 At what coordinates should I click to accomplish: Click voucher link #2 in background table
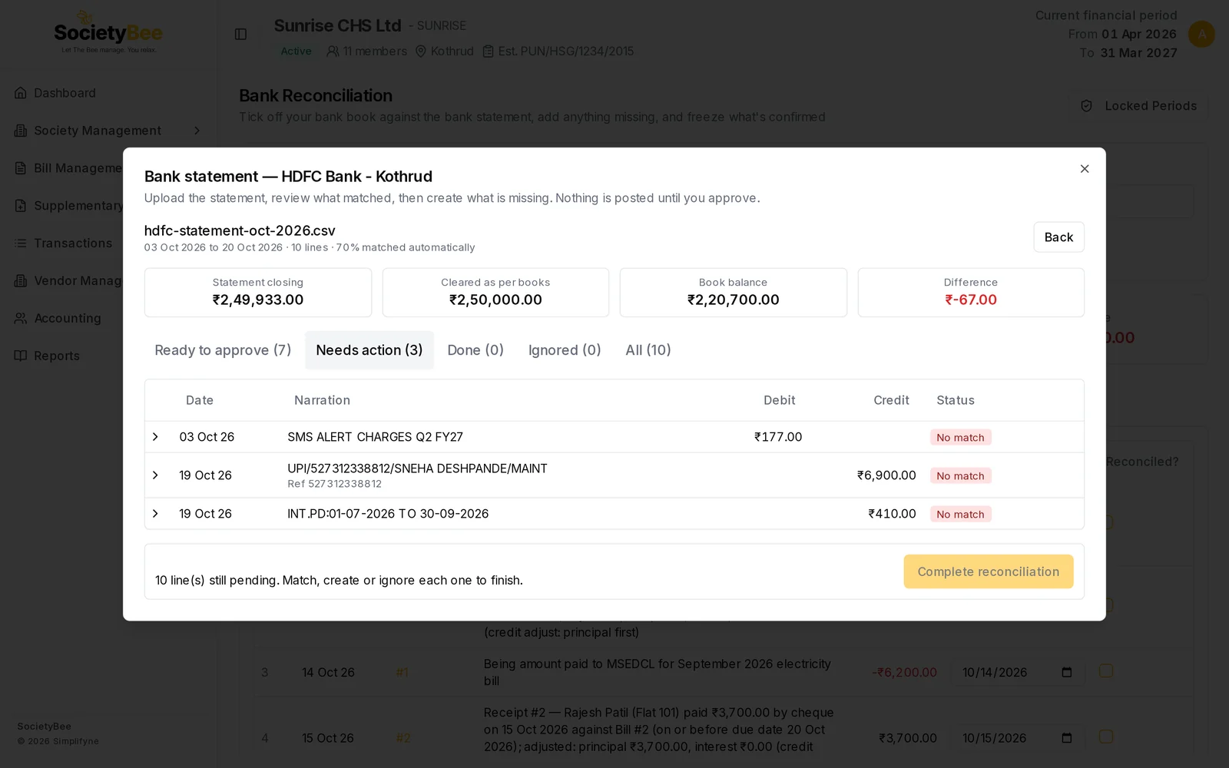pos(403,738)
